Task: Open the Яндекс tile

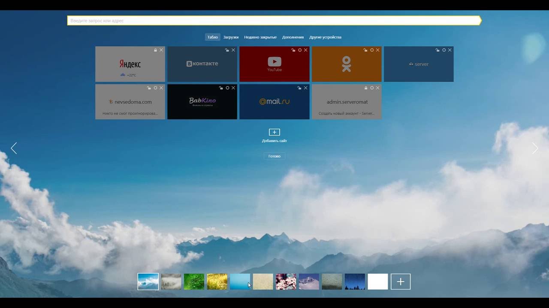Action: (130, 64)
